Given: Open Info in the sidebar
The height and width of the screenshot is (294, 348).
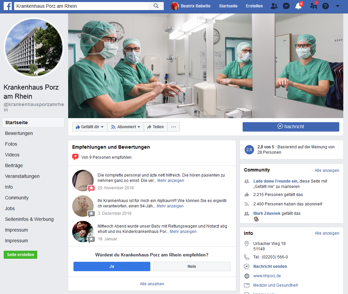Looking at the screenshot, I should pos(9,187).
